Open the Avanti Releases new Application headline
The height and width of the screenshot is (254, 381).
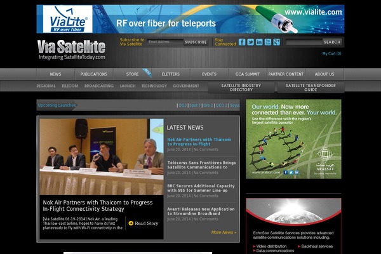(x=201, y=211)
